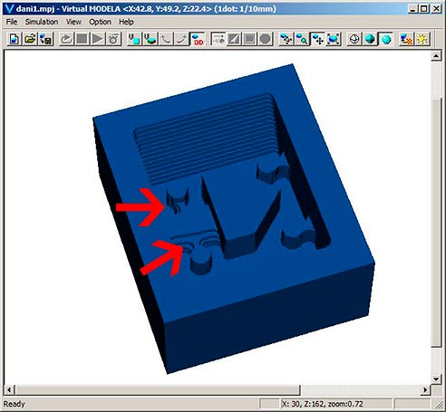
Task: Click the horizontal scrollbar thumb
Action: [x=157, y=389]
